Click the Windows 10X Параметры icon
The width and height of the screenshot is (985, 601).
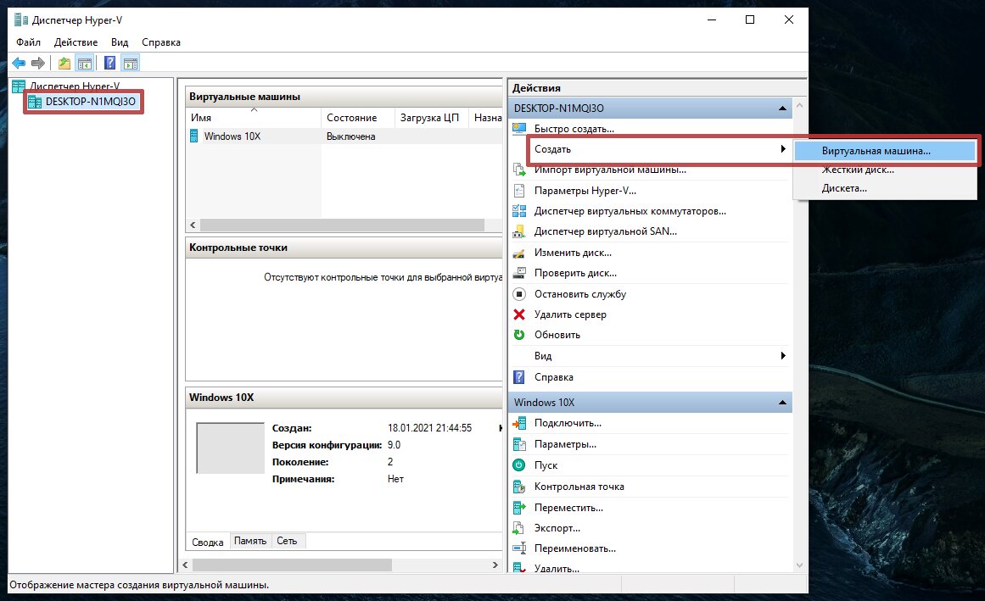(x=519, y=444)
